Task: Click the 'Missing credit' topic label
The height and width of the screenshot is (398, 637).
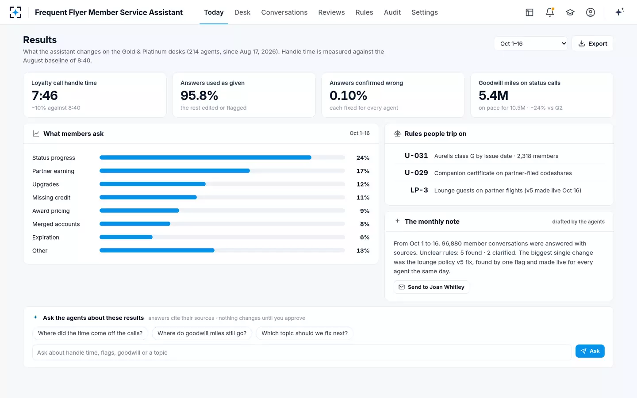Action: 51,198
